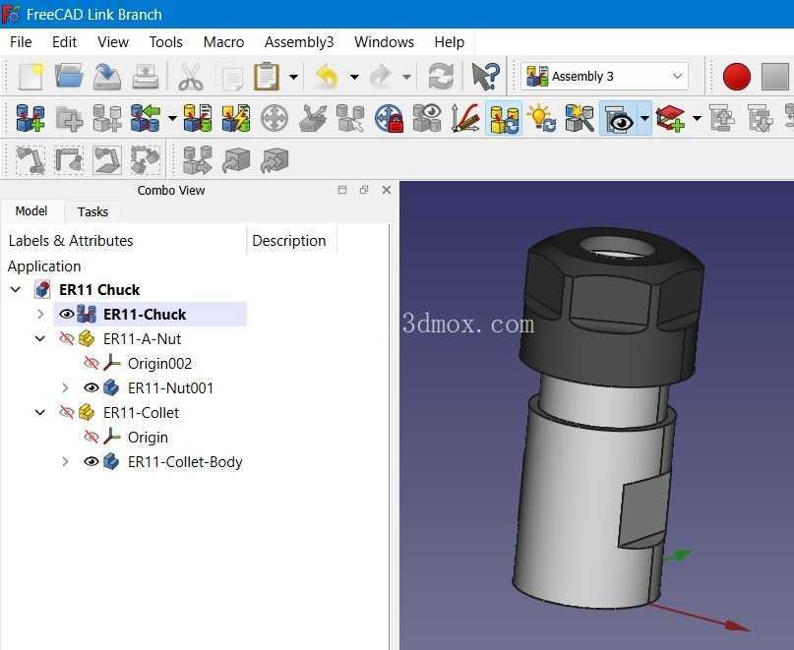Hide the ER11-Collet-Body
The image size is (794, 650).
(x=91, y=461)
